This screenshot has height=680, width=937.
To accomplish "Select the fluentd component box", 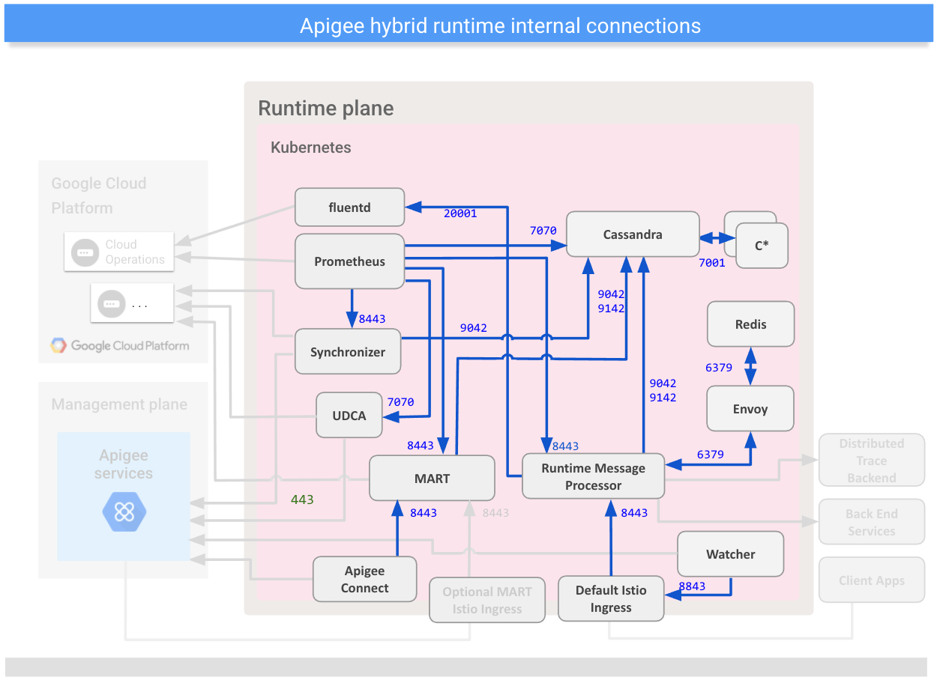I will [349, 207].
